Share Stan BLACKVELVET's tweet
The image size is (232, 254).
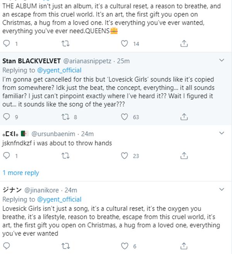[184, 117]
